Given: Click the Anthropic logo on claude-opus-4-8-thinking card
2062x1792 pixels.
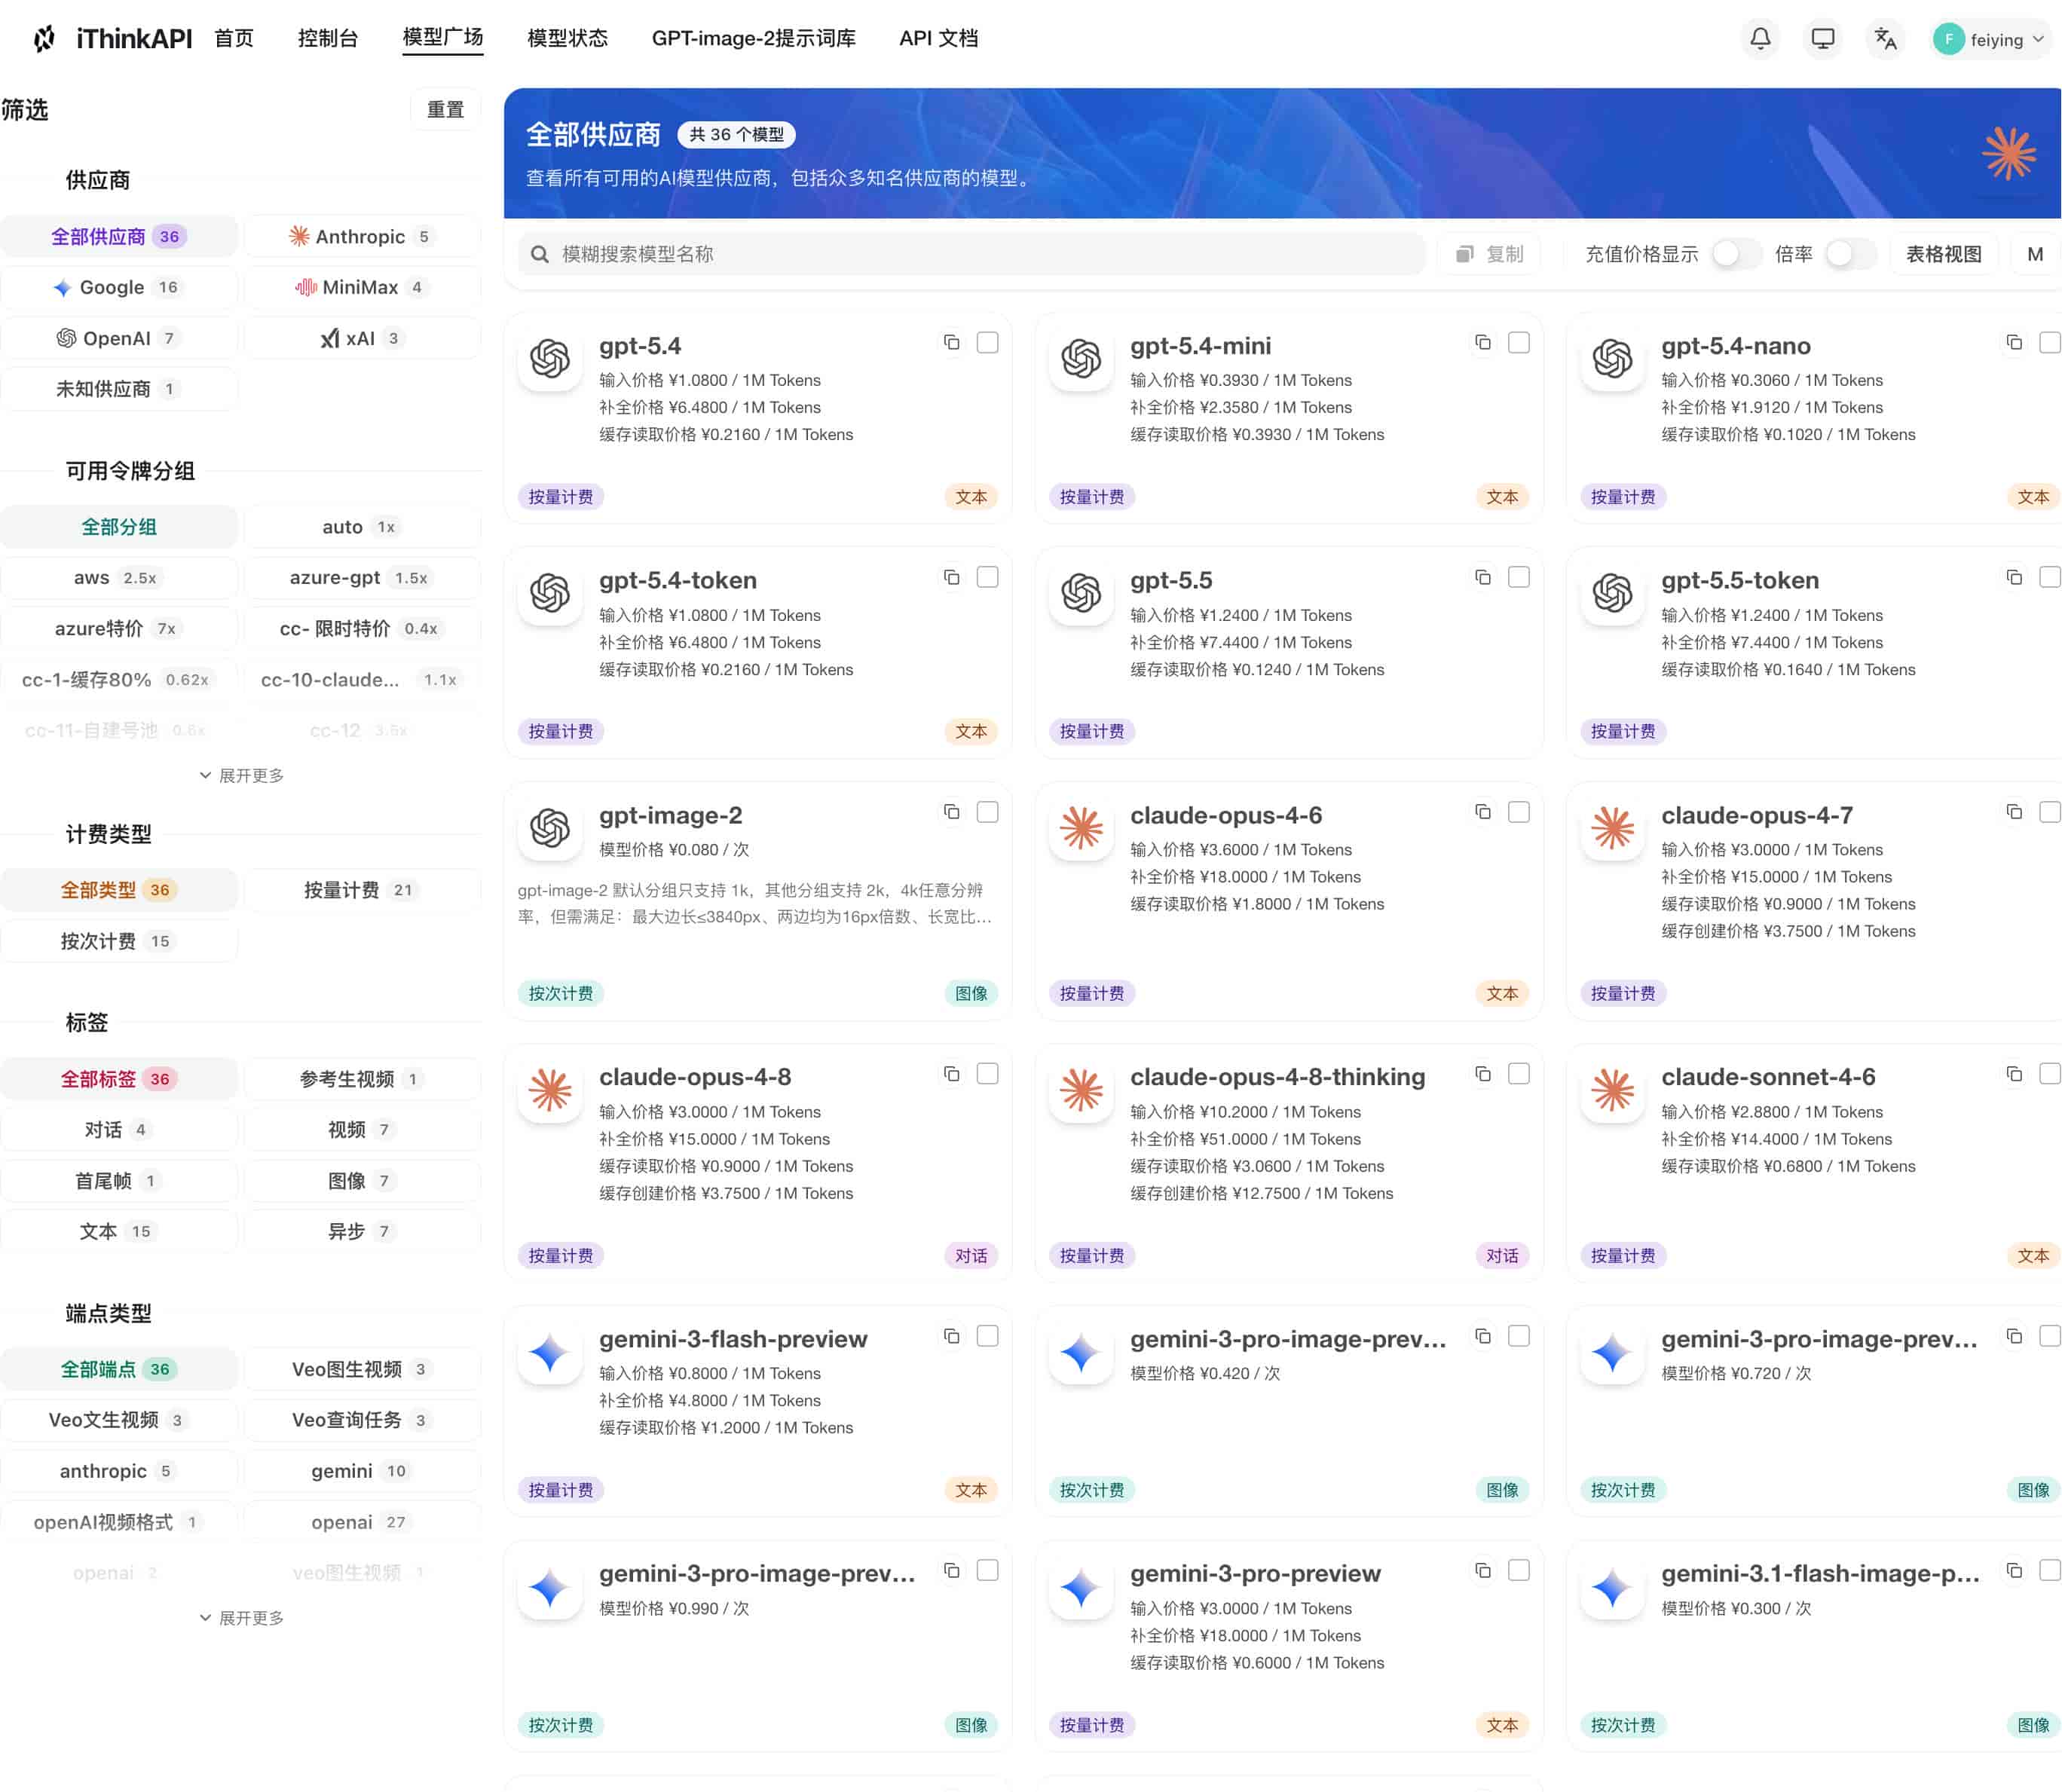Looking at the screenshot, I should coord(1081,1090).
